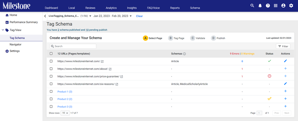Select the Validate step C
The width and height of the screenshot is (298, 121).
click(198, 38)
